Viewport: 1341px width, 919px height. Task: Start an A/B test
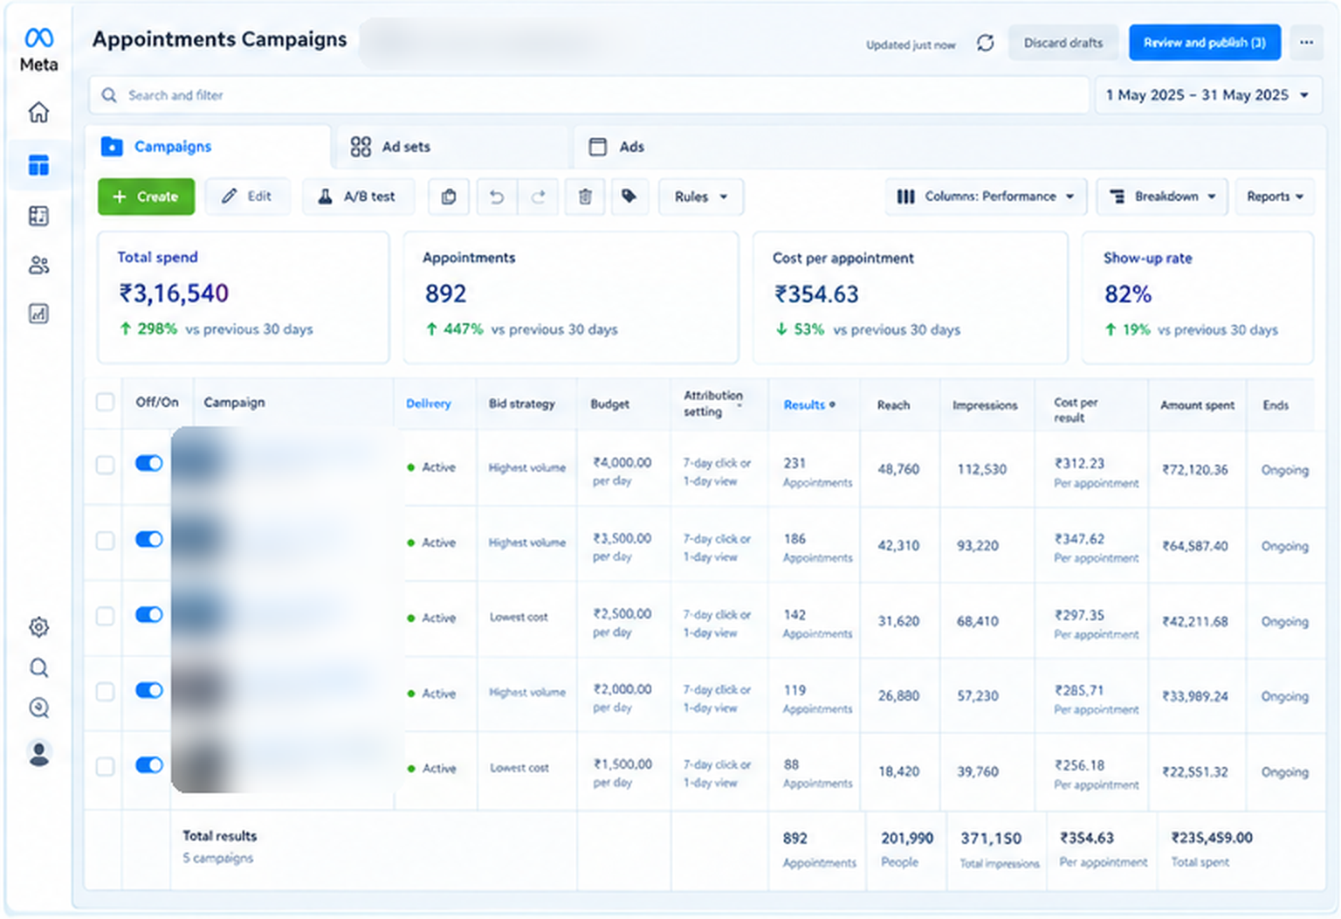click(x=358, y=197)
